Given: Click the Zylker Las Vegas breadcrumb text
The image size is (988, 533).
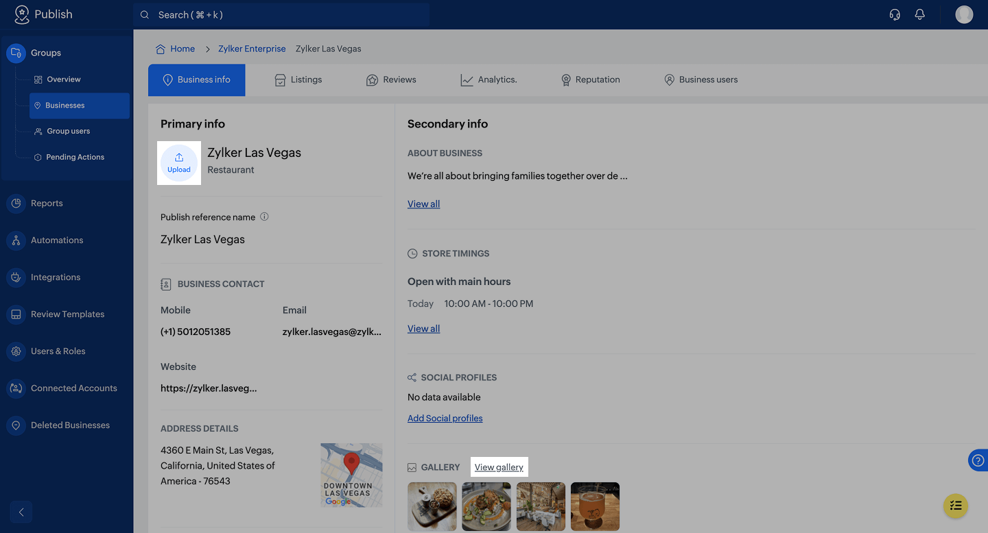Looking at the screenshot, I should (328, 49).
